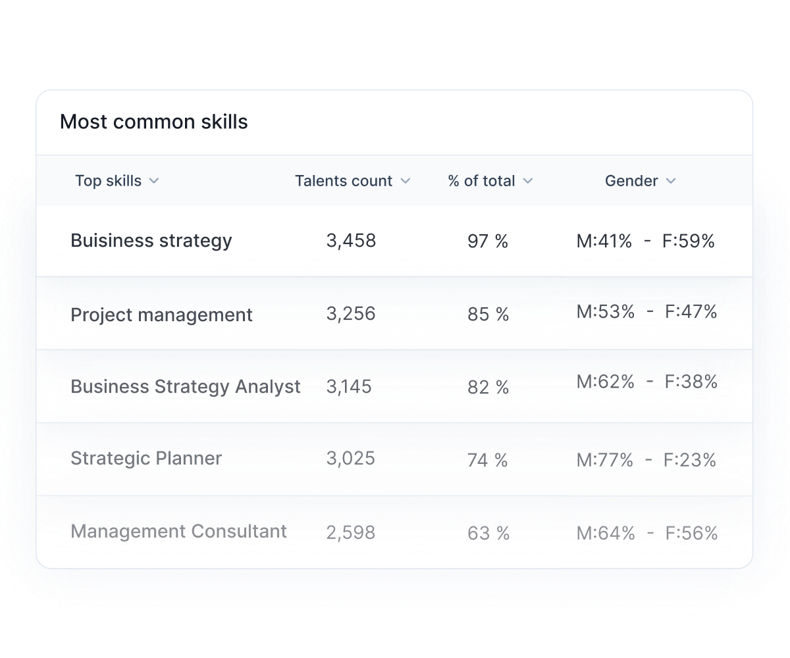Select the Strategic Planner skill
The height and width of the screenshot is (658, 790).
pos(146,459)
